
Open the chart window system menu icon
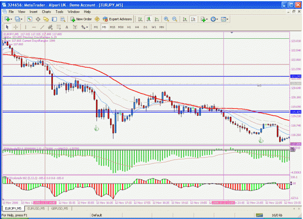pyautogui.click(x=4, y=12)
